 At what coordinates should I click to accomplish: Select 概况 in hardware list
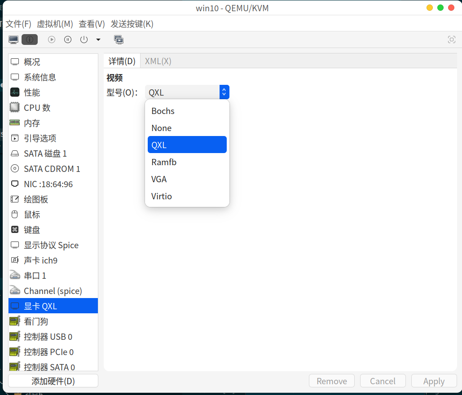(53, 62)
